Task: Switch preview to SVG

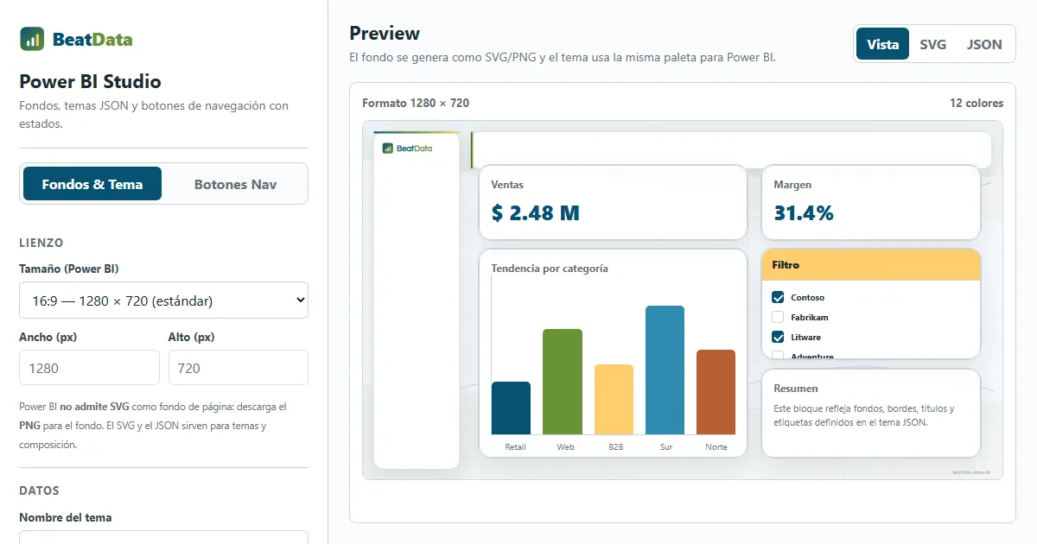Action: tap(932, 44)
